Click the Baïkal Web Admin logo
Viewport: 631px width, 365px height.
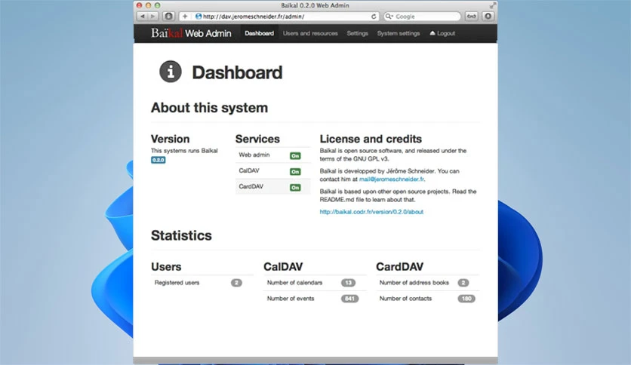click(x=191, y=33)
